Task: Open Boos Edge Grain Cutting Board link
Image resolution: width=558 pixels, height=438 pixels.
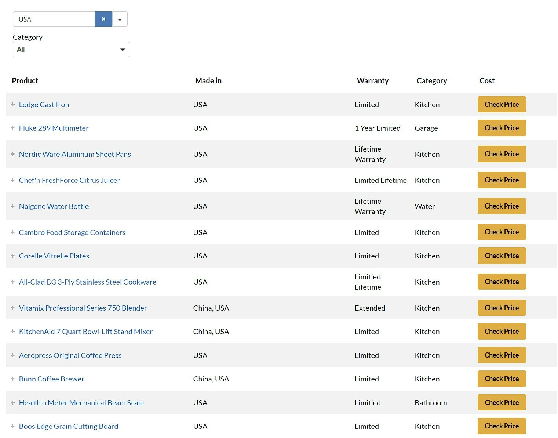Action: point(69,426)
